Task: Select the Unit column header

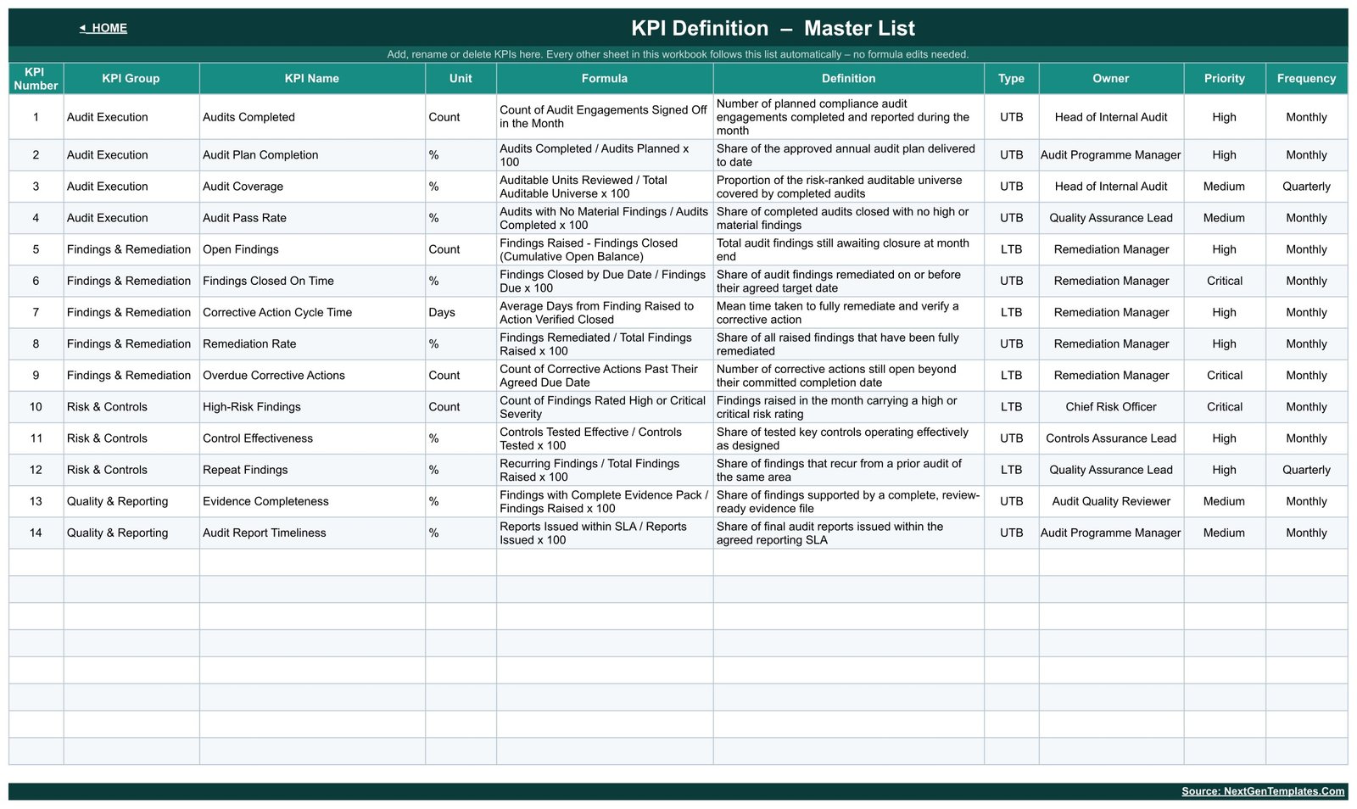Action: pos(461,78)
